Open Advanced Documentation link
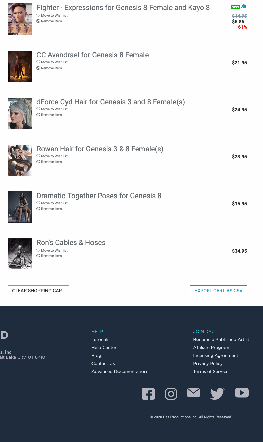 tap(119, 372)
